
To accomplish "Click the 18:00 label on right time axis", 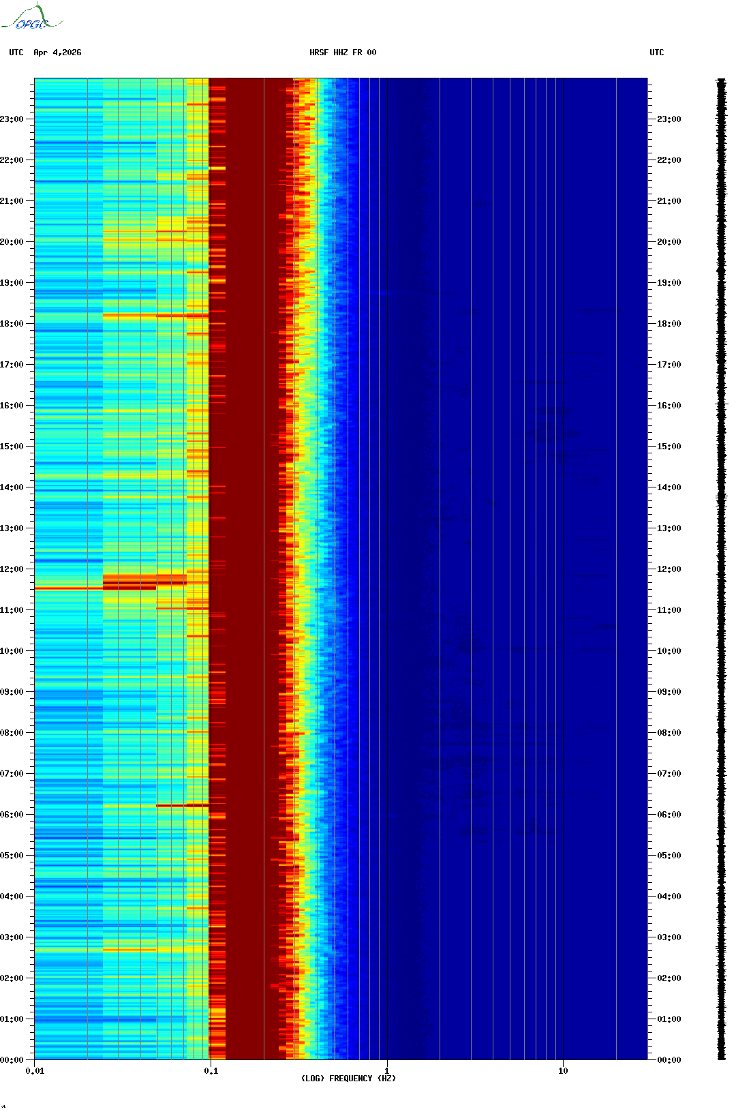I will click(669, 324).
